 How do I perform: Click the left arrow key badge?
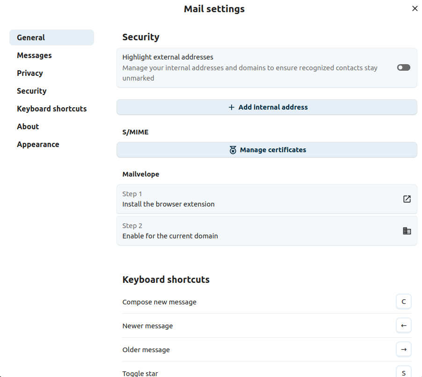tap(403, 325)
